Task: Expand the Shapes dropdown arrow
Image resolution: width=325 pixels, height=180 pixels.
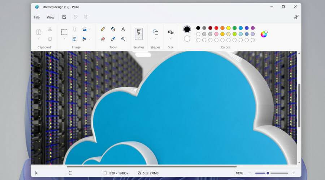Action: (155, 38)
